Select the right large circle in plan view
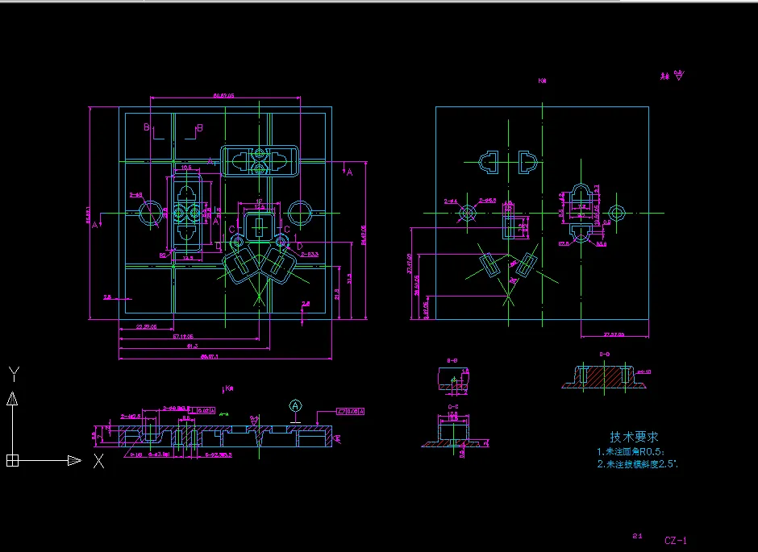This screenshot has width=758, height=552. [x=300, y=213]
